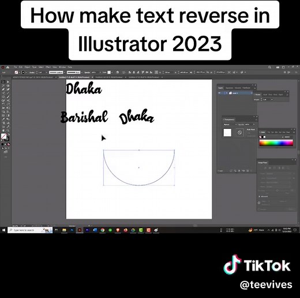
Task: Open the Layers panel options menu
Action: pos(255,88)
